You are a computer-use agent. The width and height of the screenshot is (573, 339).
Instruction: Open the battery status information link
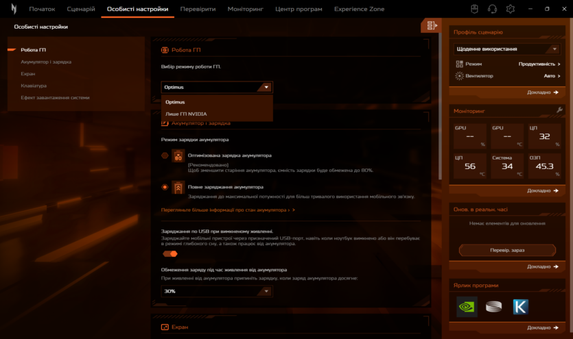(228, 210)
